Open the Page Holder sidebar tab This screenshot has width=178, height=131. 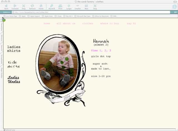point(2,73)
